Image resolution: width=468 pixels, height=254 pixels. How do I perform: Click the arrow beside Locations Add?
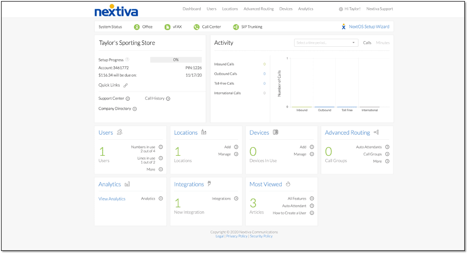[236, 147]
